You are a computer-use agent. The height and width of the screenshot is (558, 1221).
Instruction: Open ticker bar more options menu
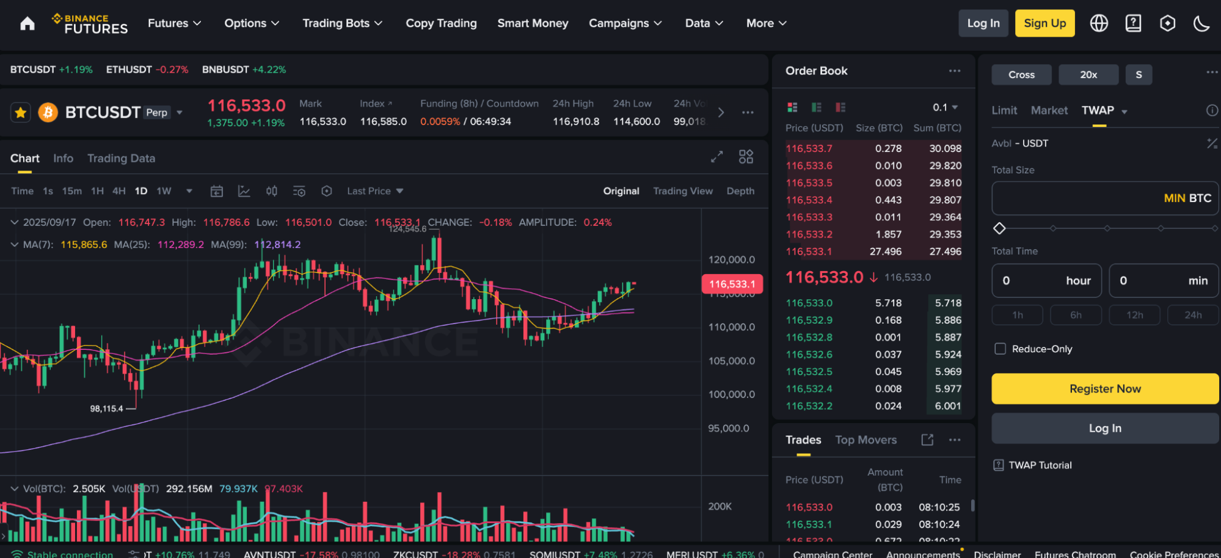748,112
